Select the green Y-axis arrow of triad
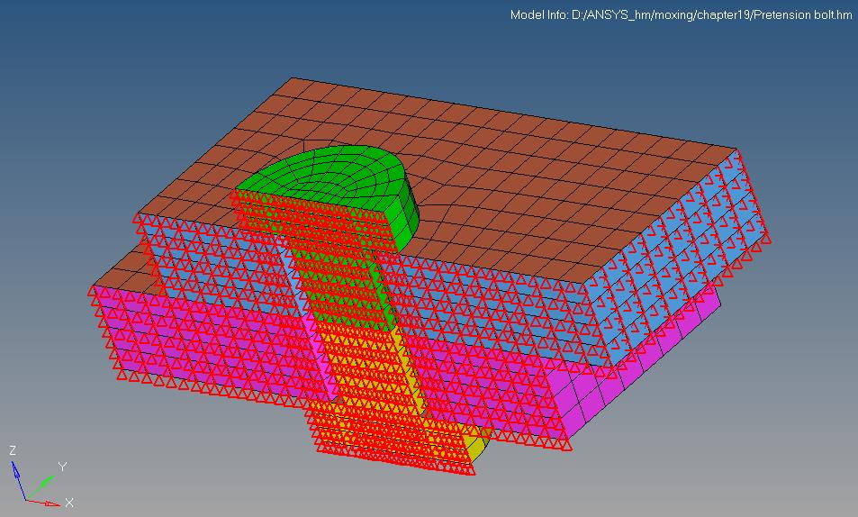858x517 pixels. pos(40,487)
